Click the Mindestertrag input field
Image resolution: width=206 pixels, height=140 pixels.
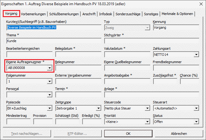tap(18, 121)
